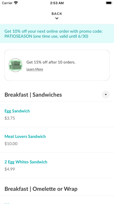
Task: Tap the Breakfast | Sandwiches heading
Action: click(33, 95)
